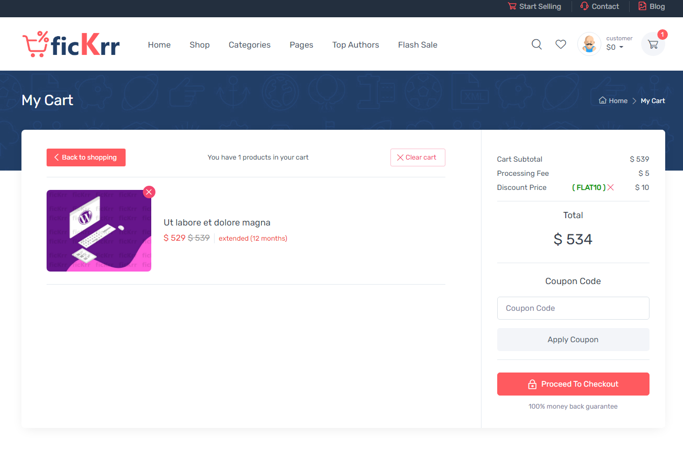
Task: Open the shopping cart icon in header
Action: coord(653,44)
